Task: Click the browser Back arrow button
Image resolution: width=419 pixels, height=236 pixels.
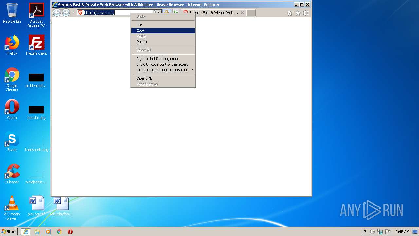Action: pyautogui.click(x=57, y=13)
